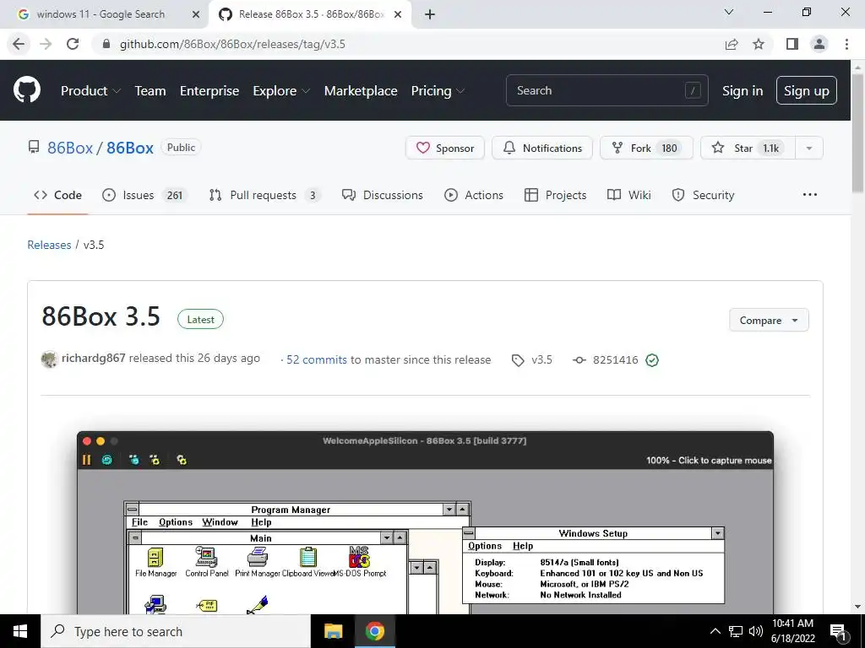
Task: Focus the GitHub Search field
Action: coord(607,90)
